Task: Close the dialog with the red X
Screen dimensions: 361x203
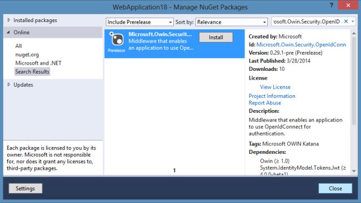Action: click(348, 5)
